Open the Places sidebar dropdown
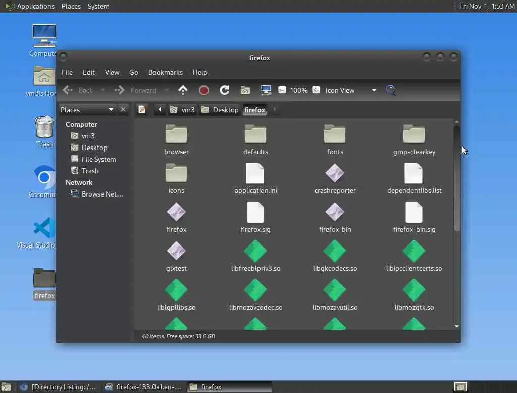 tap(87, 110)
